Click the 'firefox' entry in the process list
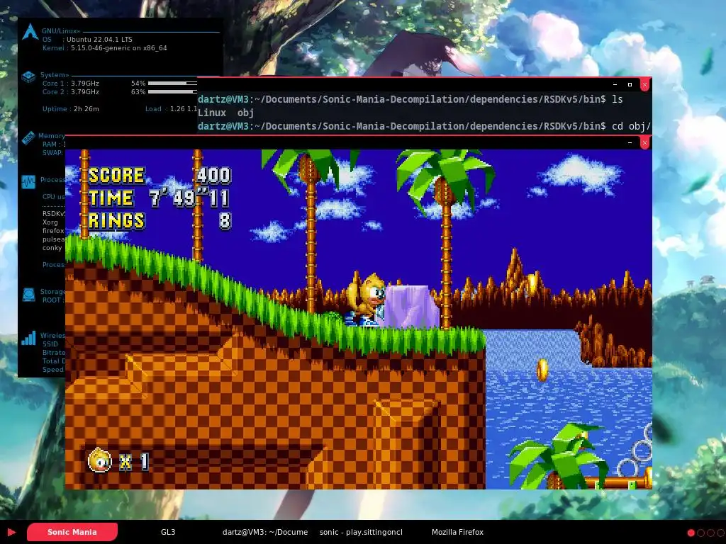726x544 pixels. (53, 230)
